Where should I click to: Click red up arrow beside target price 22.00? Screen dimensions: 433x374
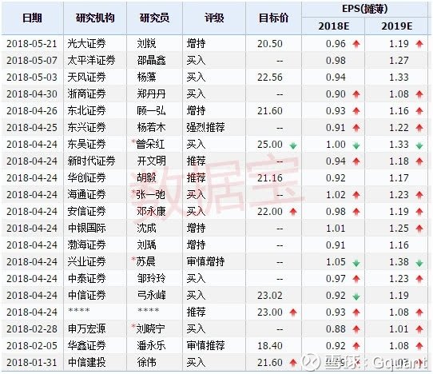(293, 212)
